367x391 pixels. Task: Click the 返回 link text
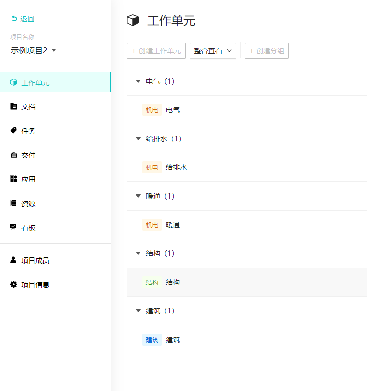pos(27,19)
